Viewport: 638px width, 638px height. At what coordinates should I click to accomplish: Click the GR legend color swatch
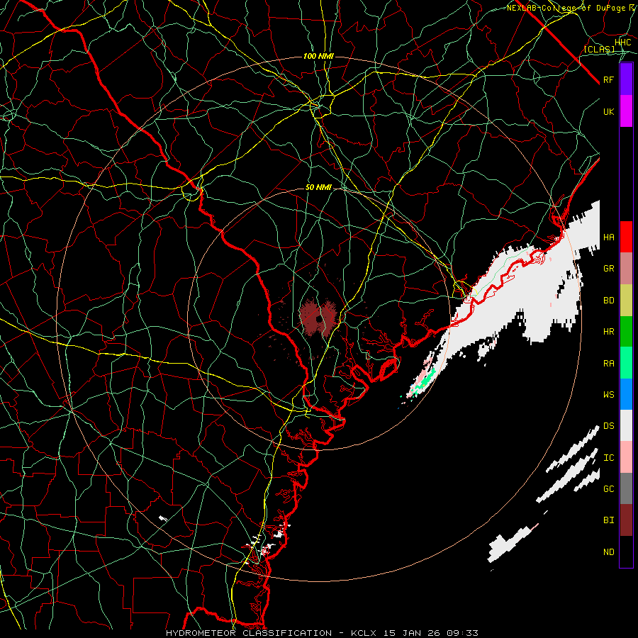tap(626, 269)
